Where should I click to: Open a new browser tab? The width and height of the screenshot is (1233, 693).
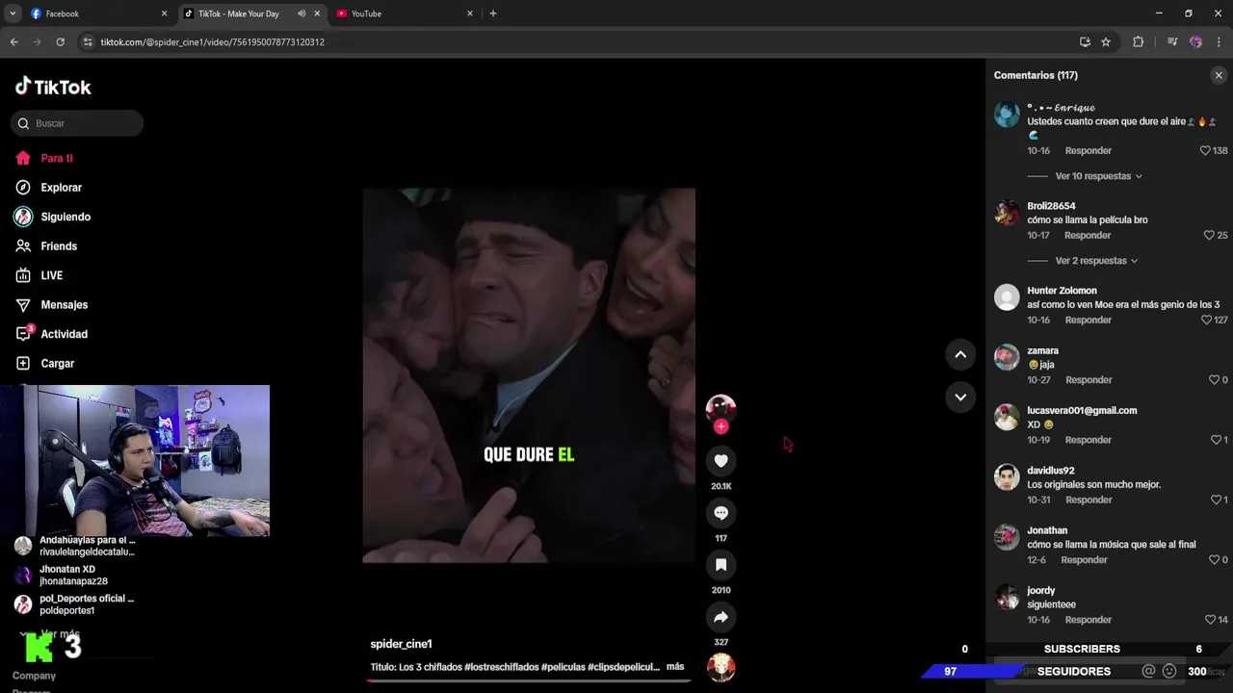(493, 13)
